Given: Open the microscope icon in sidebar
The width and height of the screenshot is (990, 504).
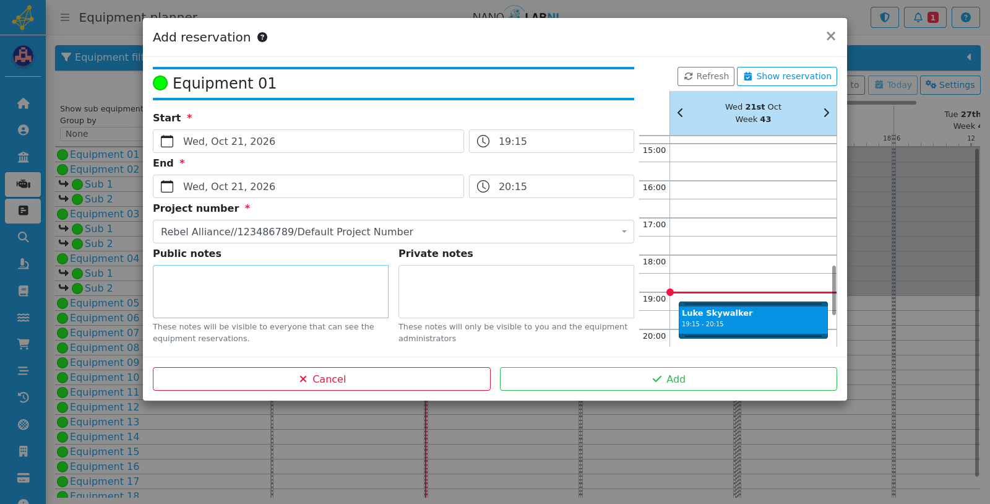Looking at the screenshot, I should pyautogui.click(x=23, y=264).
